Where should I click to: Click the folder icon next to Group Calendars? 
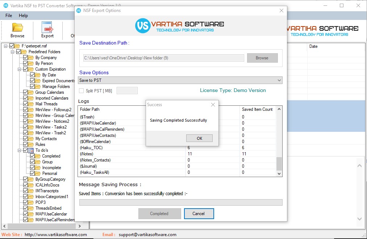coord(31,92)
